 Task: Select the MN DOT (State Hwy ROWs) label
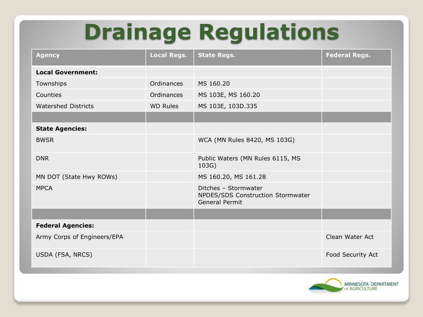coord(76,177)
